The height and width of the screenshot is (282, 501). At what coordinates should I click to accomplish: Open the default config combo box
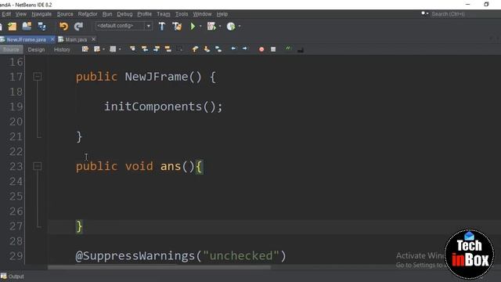click(124, 26)
